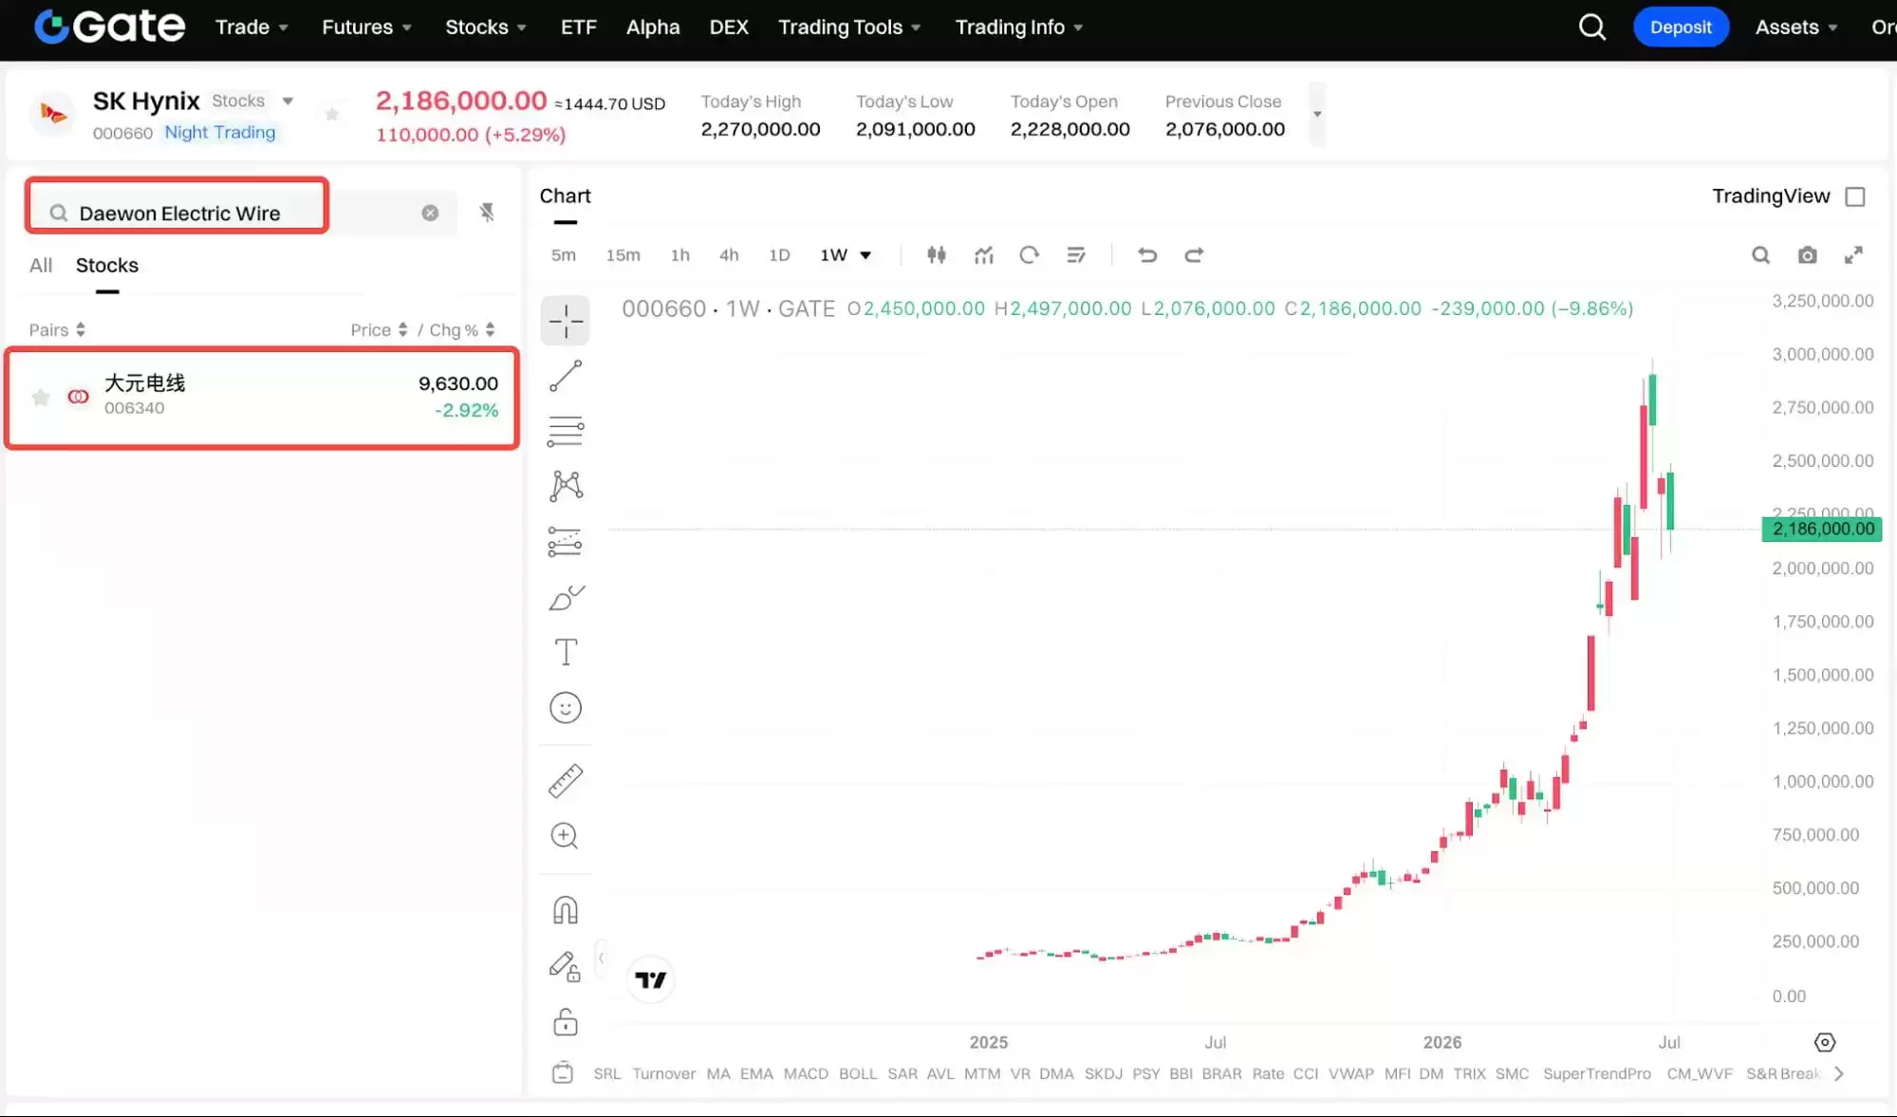Open the Night Trading link

(220, 132)
